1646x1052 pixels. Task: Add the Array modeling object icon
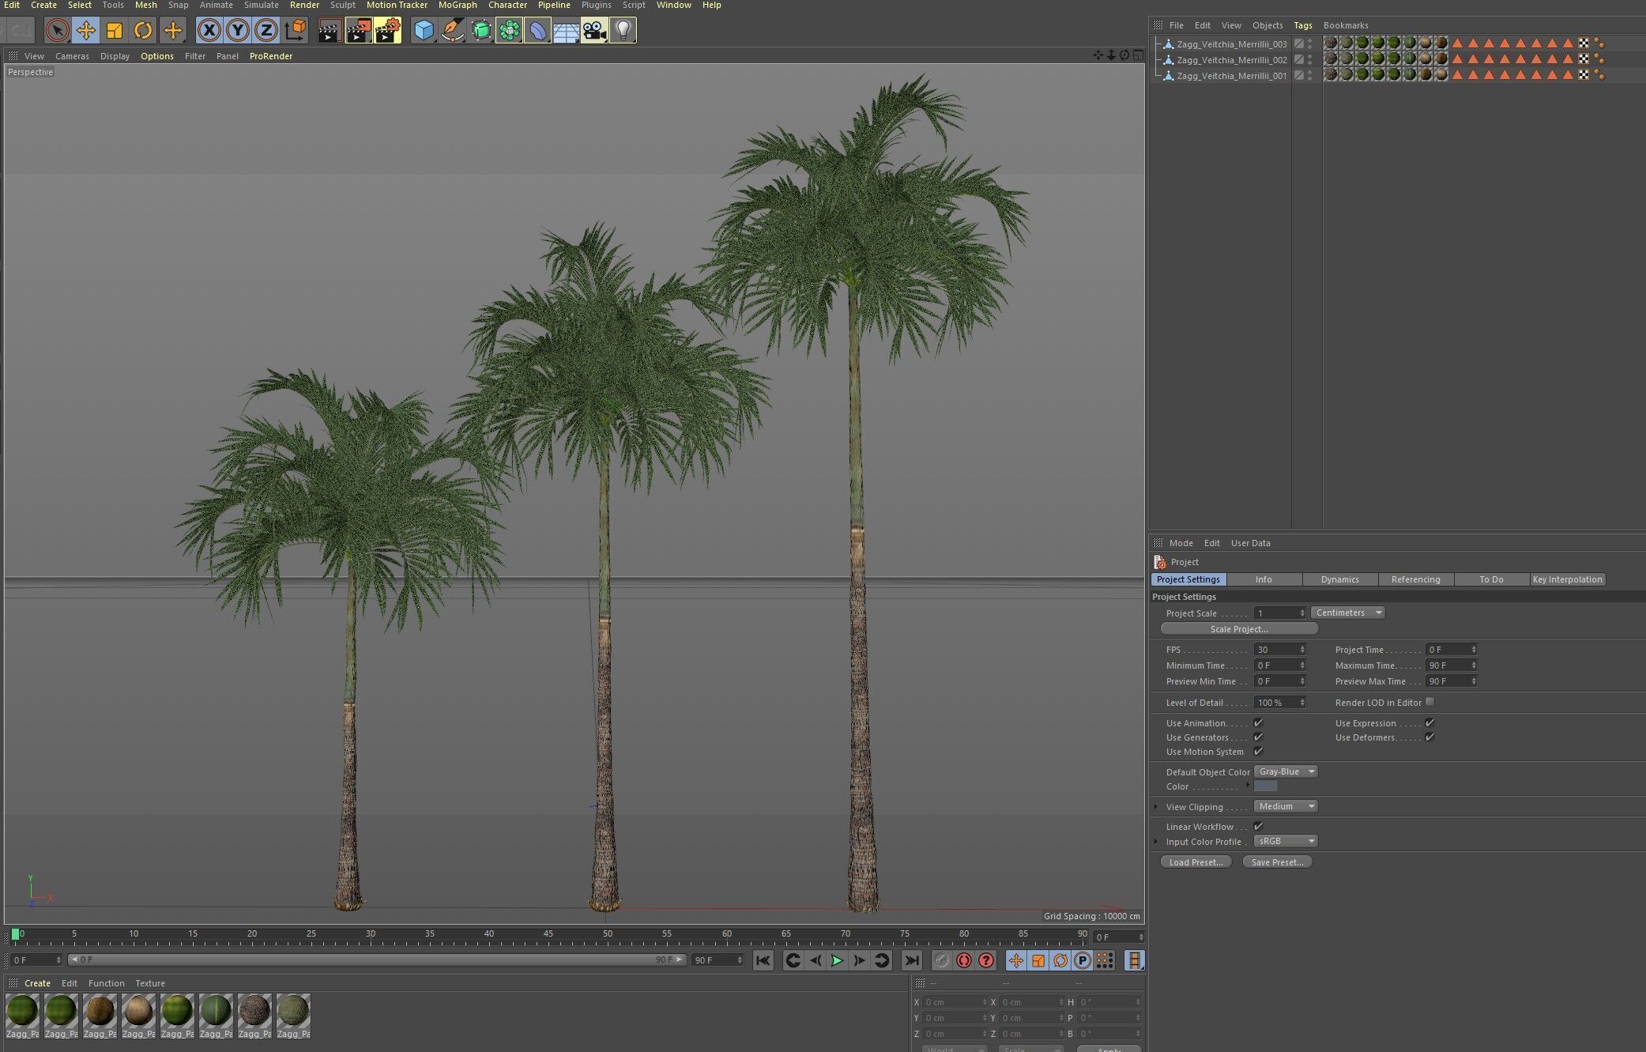click(510, 31)
